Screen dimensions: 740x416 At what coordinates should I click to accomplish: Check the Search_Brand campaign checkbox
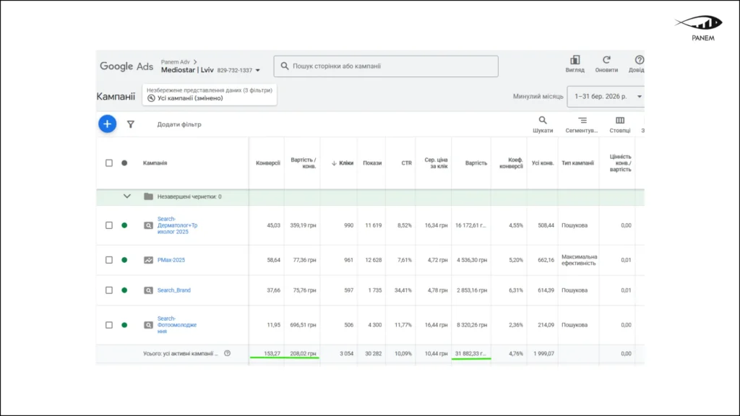109,290
